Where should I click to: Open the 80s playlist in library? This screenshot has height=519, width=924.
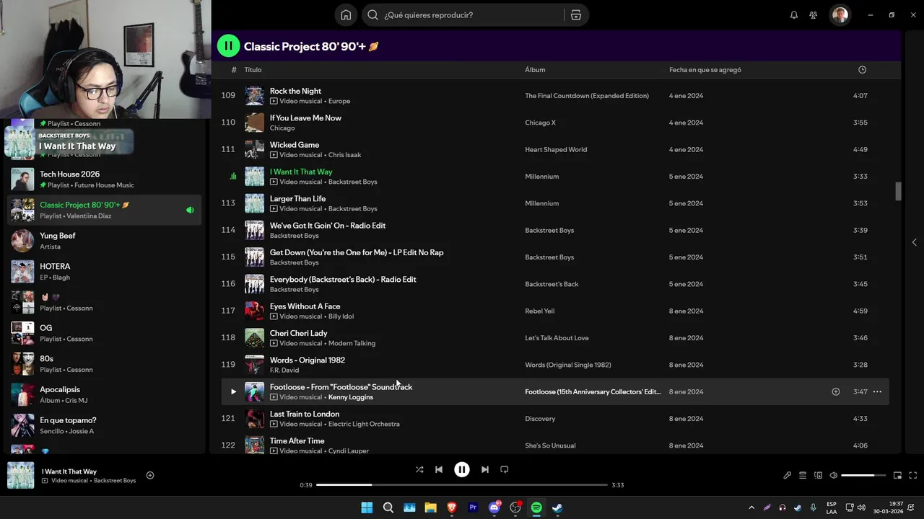click(x=105, y=364)
